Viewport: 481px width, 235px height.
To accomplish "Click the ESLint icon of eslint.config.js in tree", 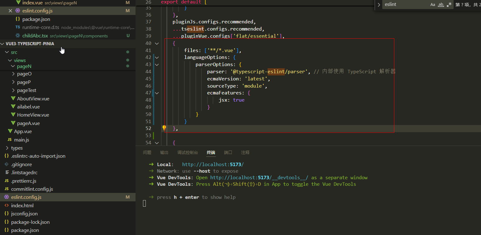I will pyautogui.click(x=7, y=197).
